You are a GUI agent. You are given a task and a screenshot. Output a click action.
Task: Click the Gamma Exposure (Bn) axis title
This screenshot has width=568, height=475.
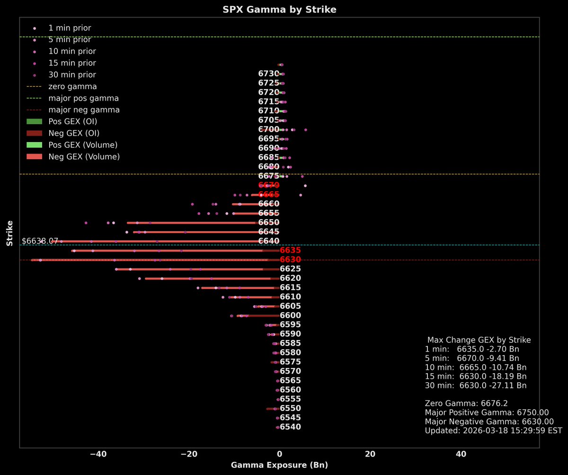(x=279, y=465)
